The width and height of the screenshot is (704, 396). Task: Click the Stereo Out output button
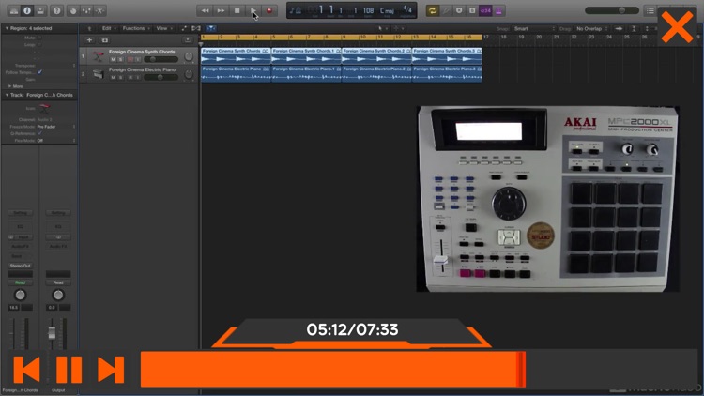pos(21,266)
